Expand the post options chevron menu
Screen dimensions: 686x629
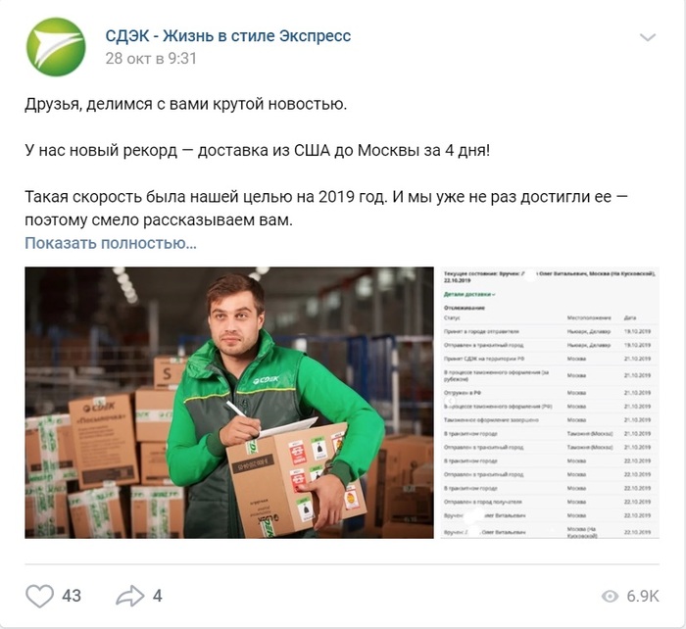click(648, 37)
